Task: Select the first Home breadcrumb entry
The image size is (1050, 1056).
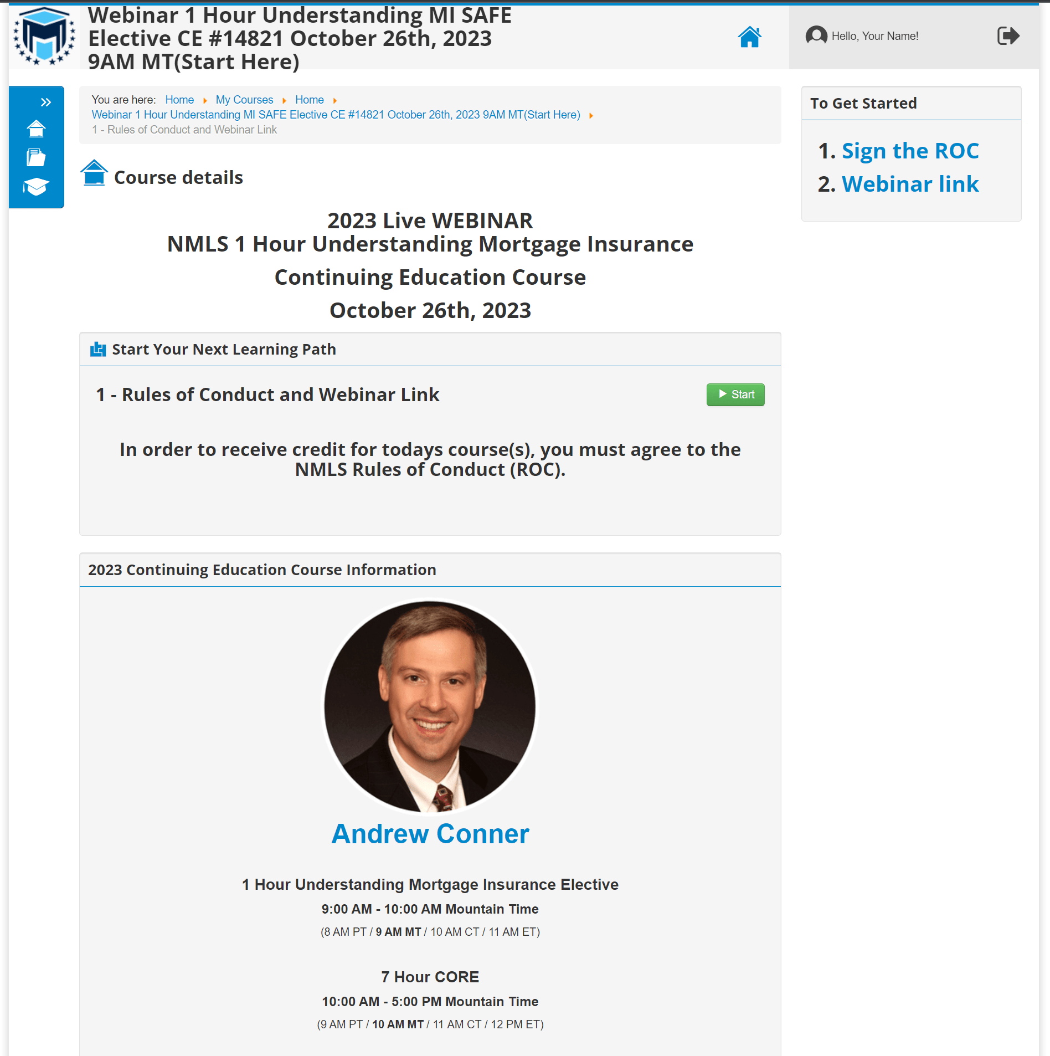Action: 179,100
